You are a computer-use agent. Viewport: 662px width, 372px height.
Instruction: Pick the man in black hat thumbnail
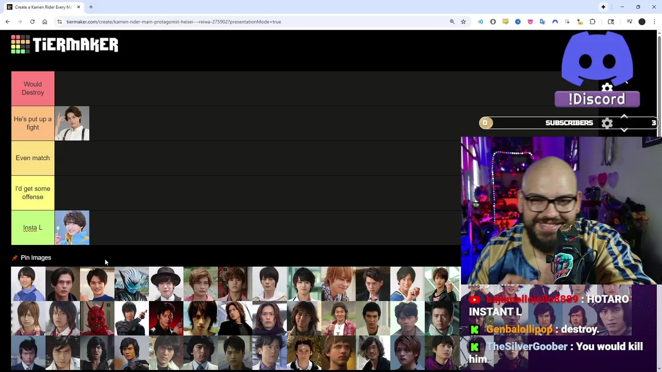tap(166, 284)
